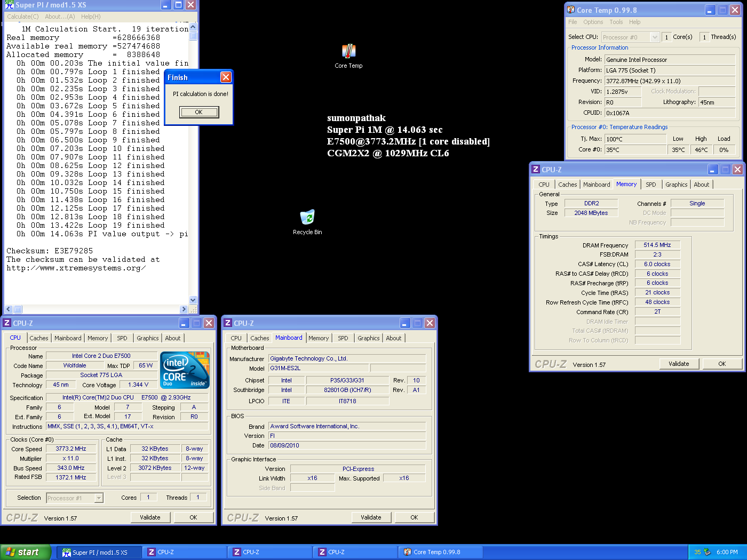
Task: Click Validate in the CPU tab window
Action: click(150, 517)
